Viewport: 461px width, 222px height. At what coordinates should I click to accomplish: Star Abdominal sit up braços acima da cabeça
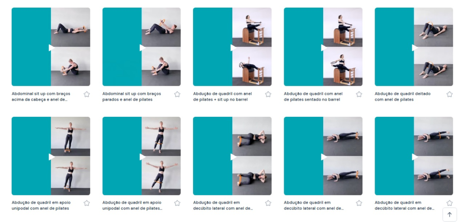(86, 94)
